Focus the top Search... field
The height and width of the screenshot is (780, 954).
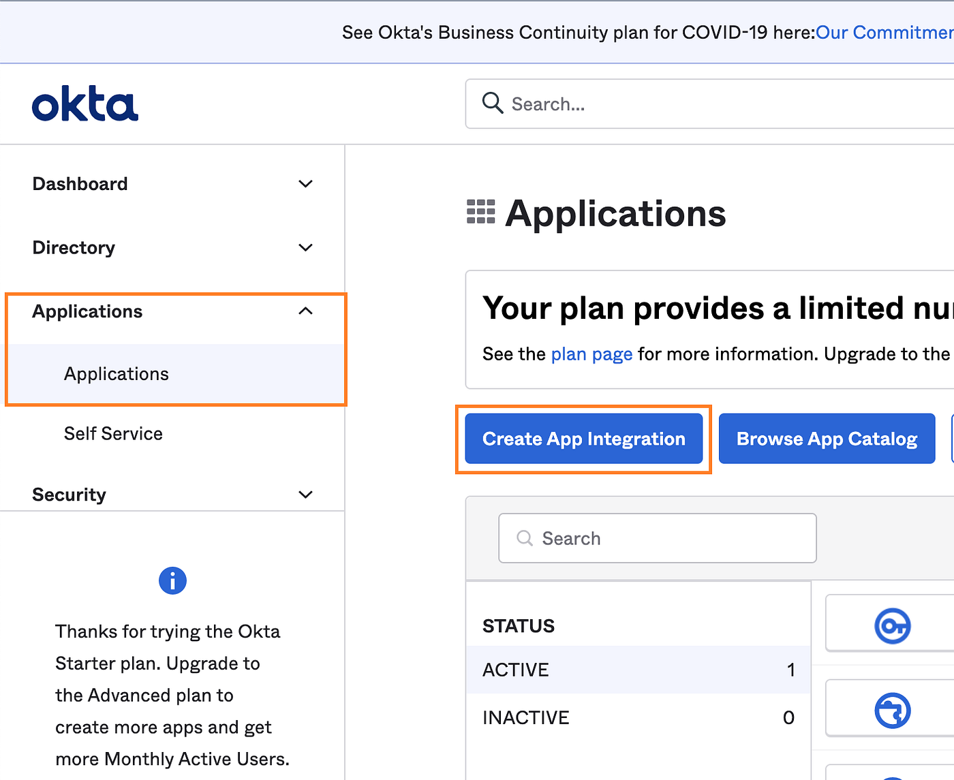pyautogui.click(x=709, y=104)
